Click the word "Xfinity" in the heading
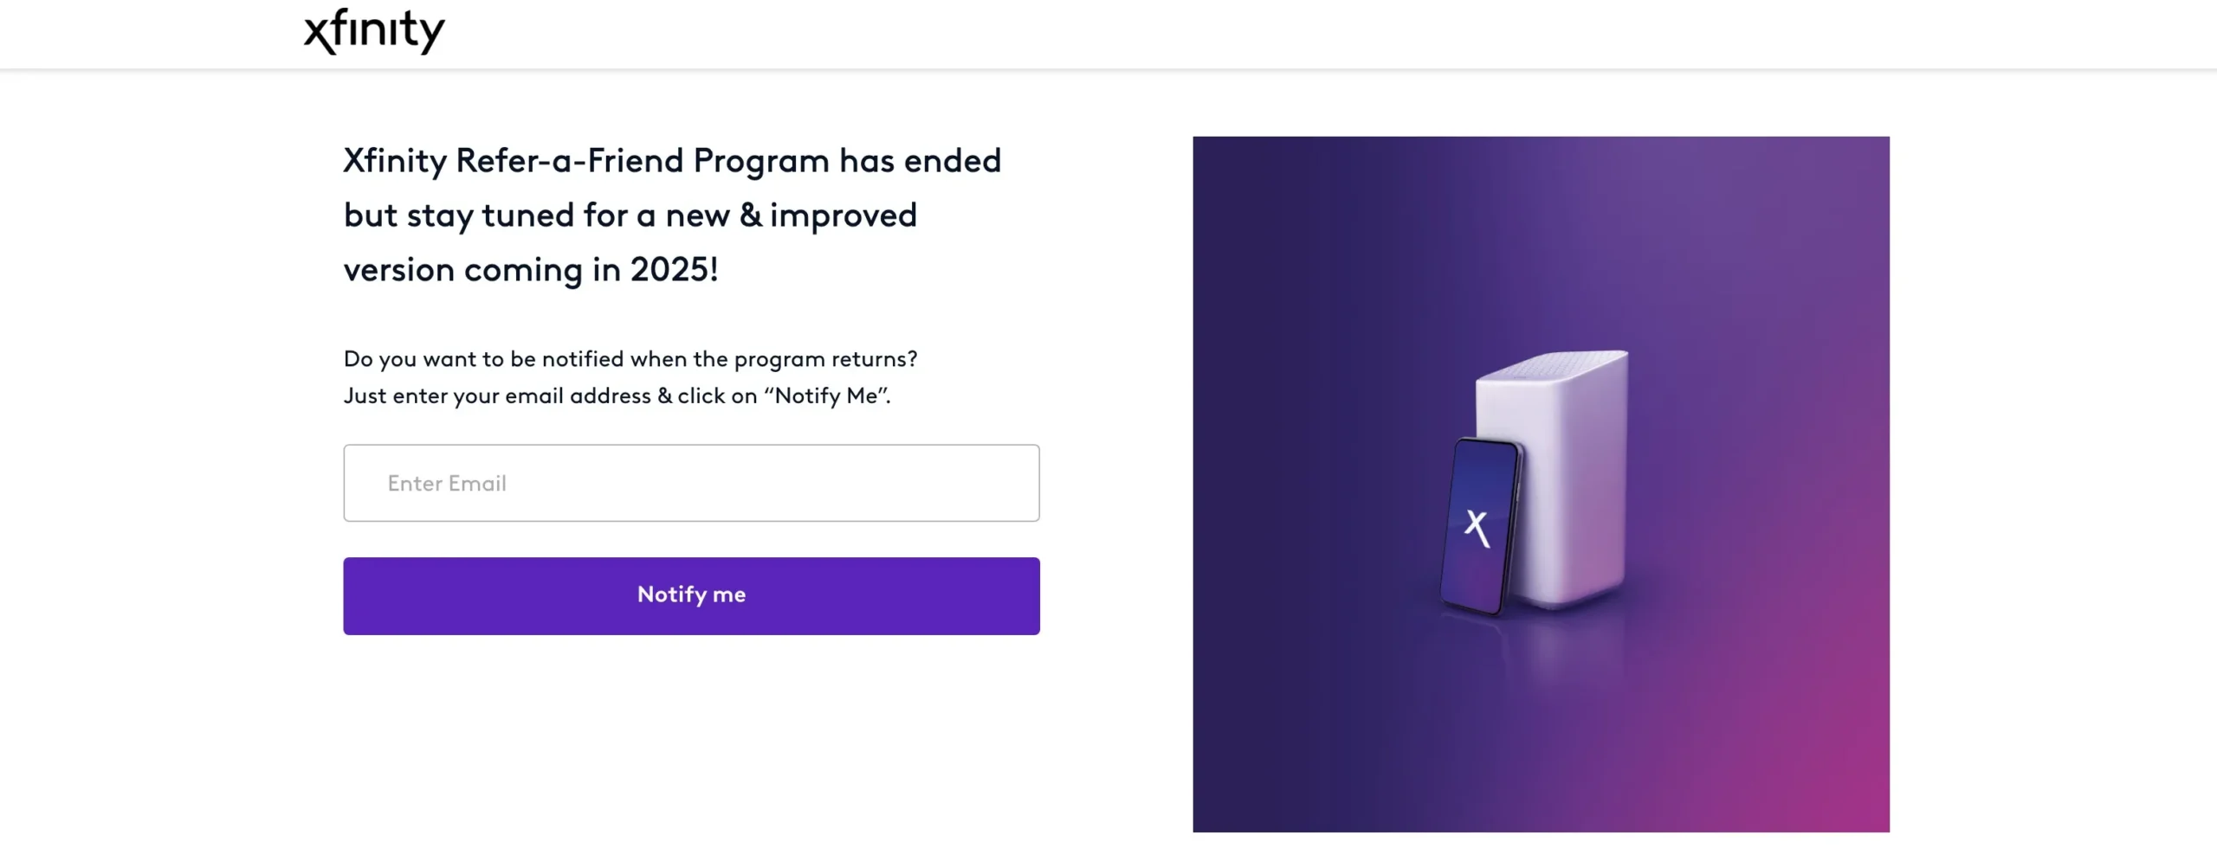This screenshot has height=848, width=2217. [x=395, y=161]
